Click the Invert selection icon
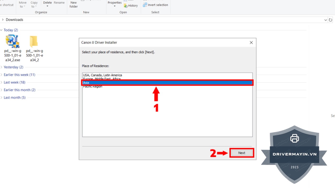Image resolution: width=335 pixels, height=188 pixels. (x=145, y=5)
